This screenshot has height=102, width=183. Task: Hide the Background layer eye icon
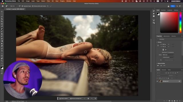coord(157,81)
